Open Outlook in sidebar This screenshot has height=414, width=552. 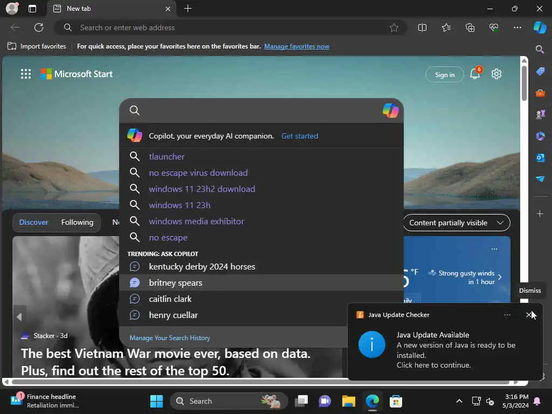point(540,157)
